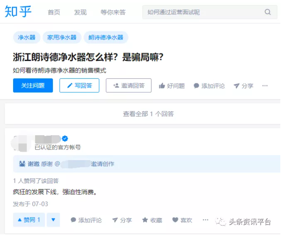Toggle 关注问题 to follow question
This screenshot has width=282, height=236.
tap(33, 85)
